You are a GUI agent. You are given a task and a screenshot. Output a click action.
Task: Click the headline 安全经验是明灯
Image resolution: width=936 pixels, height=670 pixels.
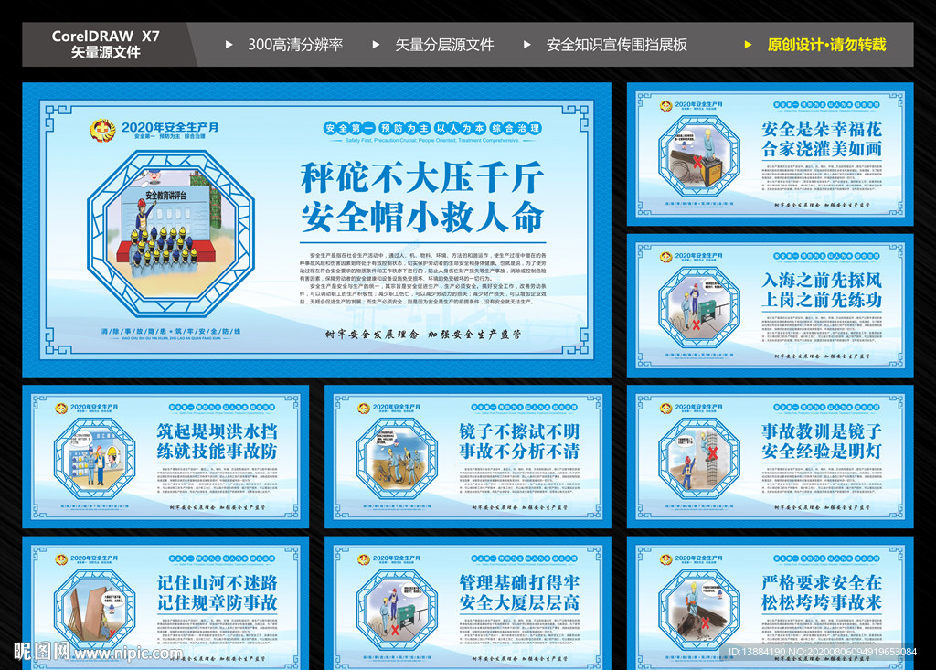[822, 451]
